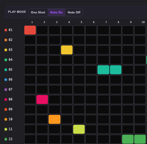Select track label 11

[x=11, y=129]
